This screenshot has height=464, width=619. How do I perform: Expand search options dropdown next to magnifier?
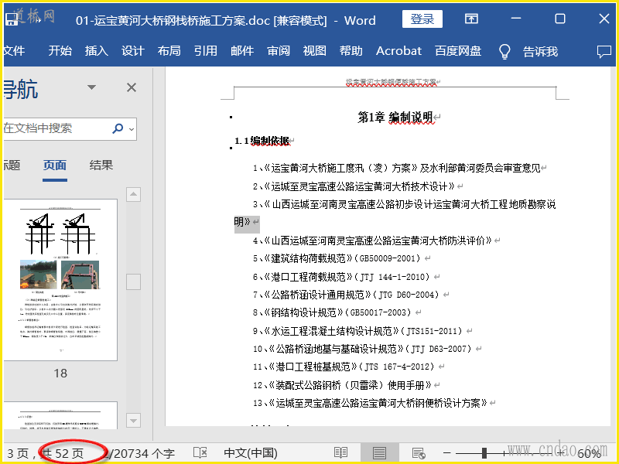132,129
